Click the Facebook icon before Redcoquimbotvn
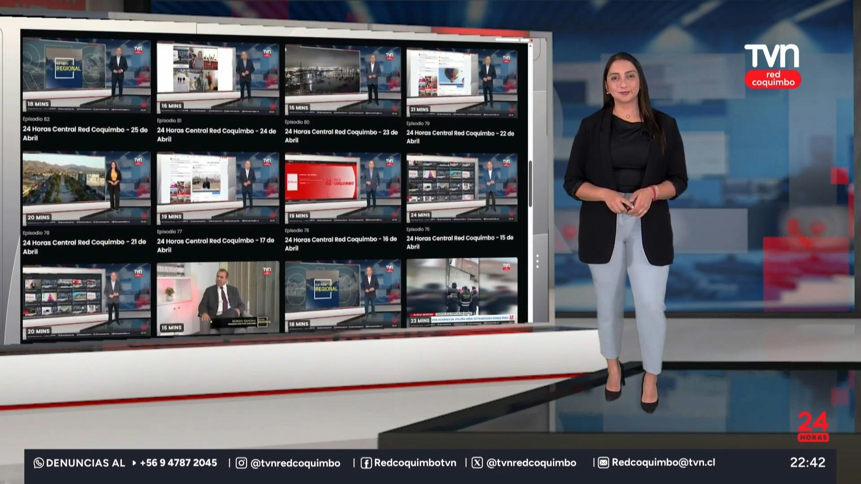This screenshot has width=861, height=484. (x=366, y=463)
